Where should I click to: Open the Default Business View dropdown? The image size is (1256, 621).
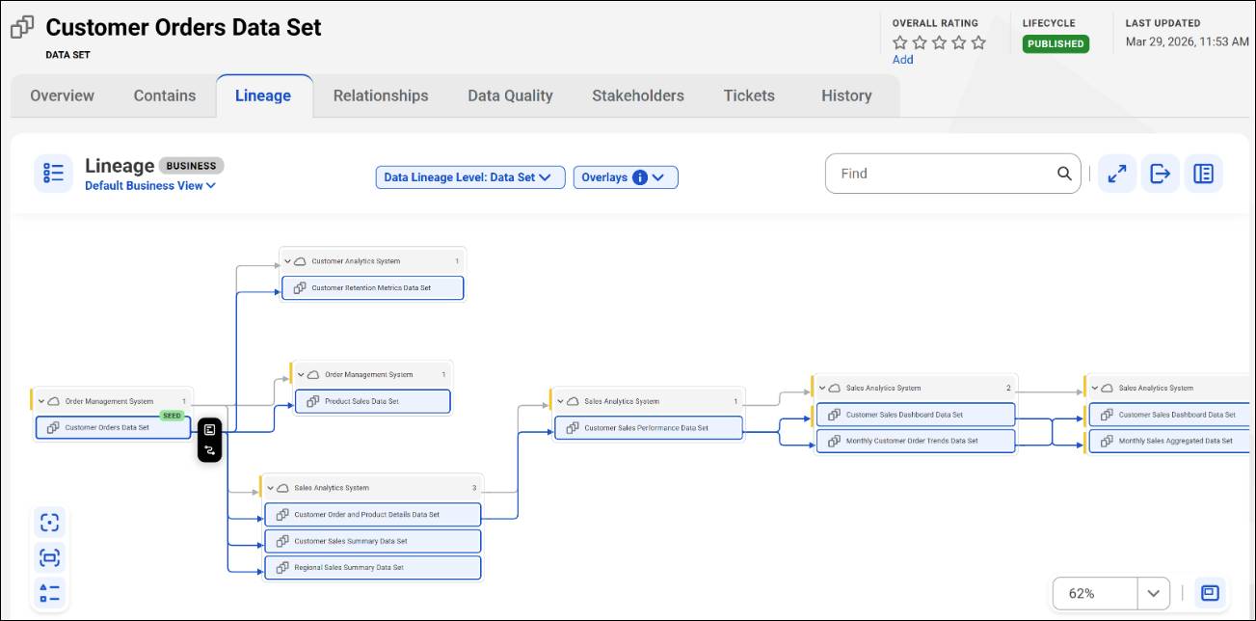click(150, 186)
